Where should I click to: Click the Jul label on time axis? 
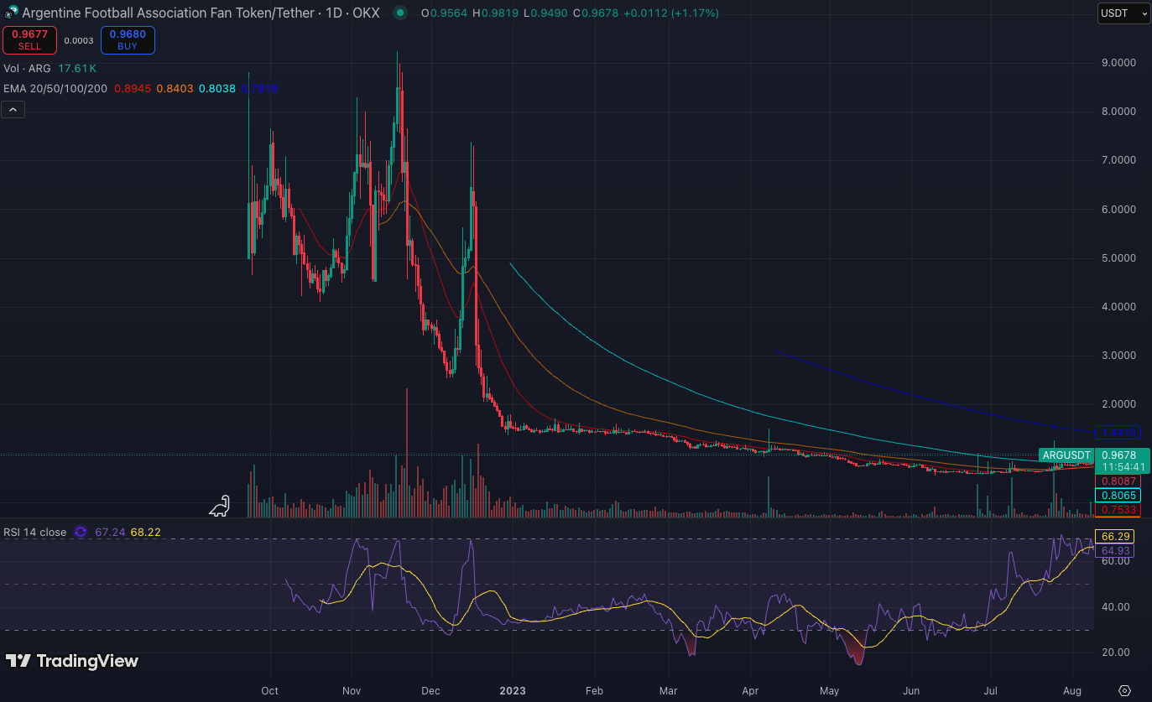(x=990, y=691)
